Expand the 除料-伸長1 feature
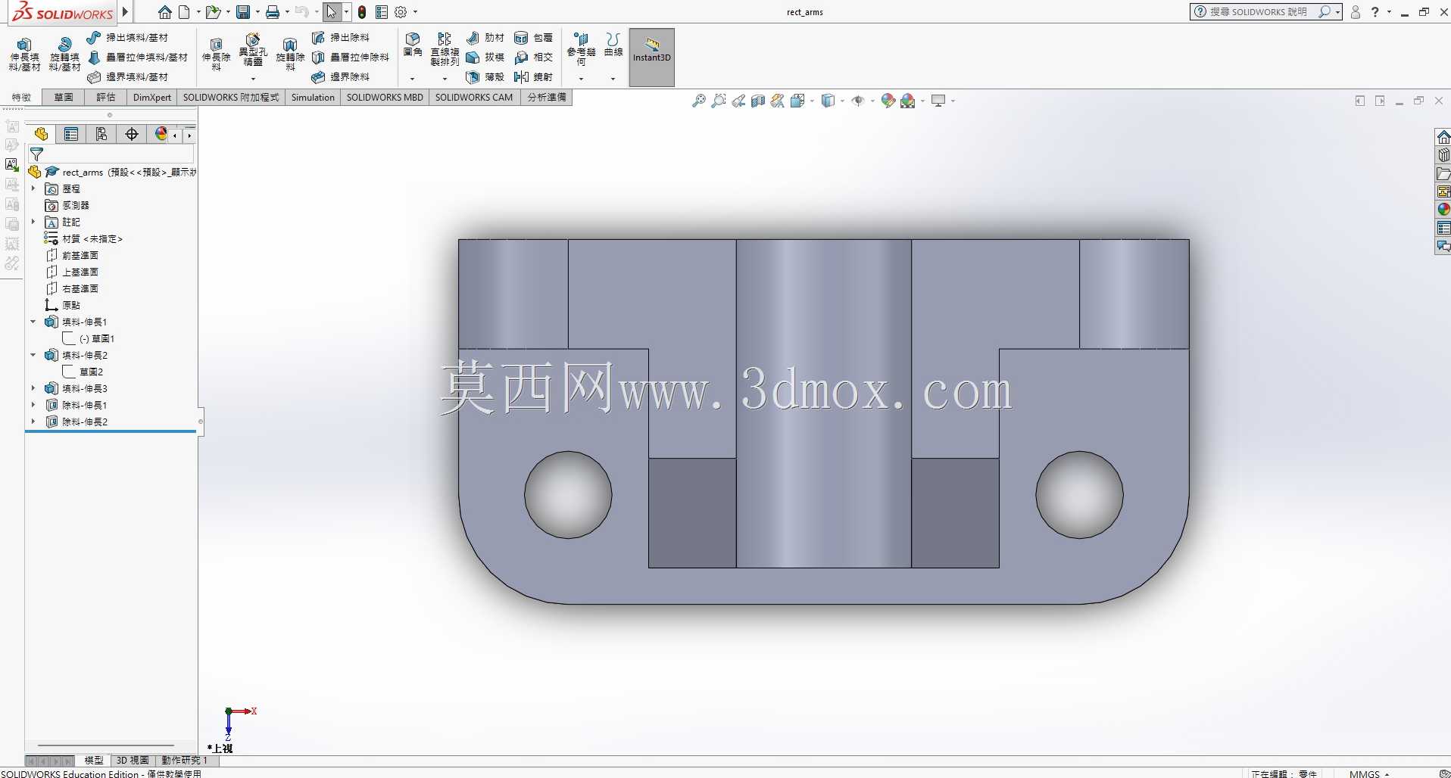The width and height of the screenshot is (1451, 778). pos(33,405)
